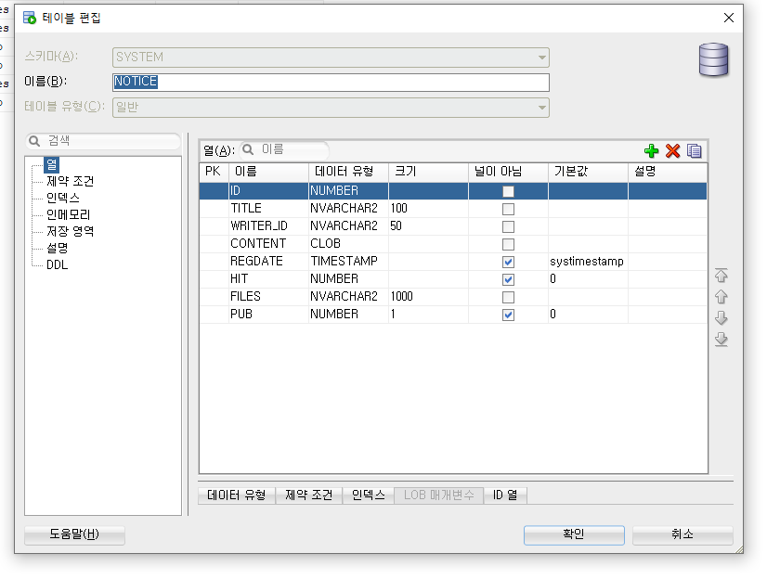Click the size cell showing 50
The image size is (780, 579).
coord(428,226)
